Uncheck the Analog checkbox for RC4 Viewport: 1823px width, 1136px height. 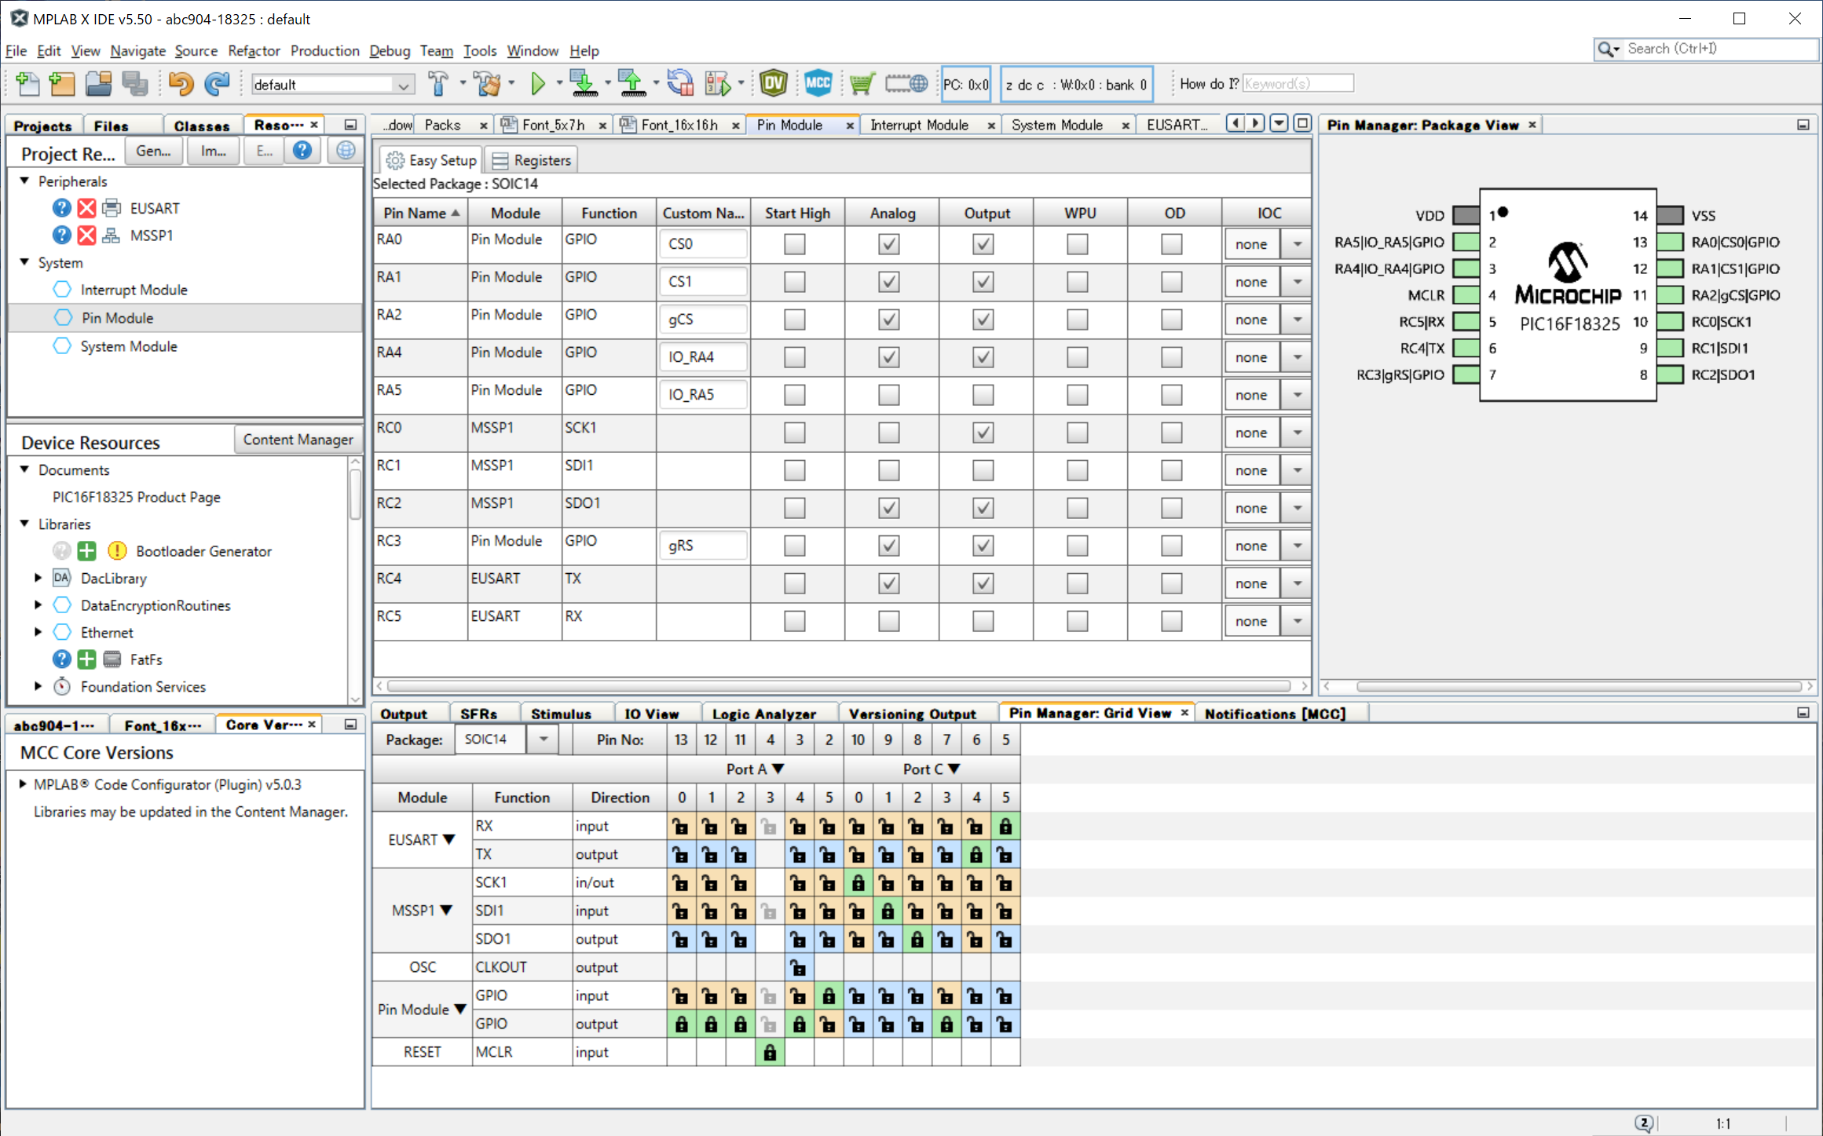pos(889,583)
